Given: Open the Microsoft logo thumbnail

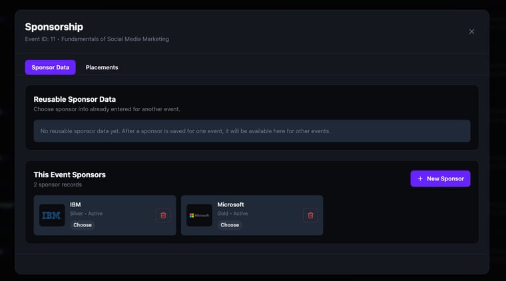Looking at the screenshot, I should coord(199,215).
